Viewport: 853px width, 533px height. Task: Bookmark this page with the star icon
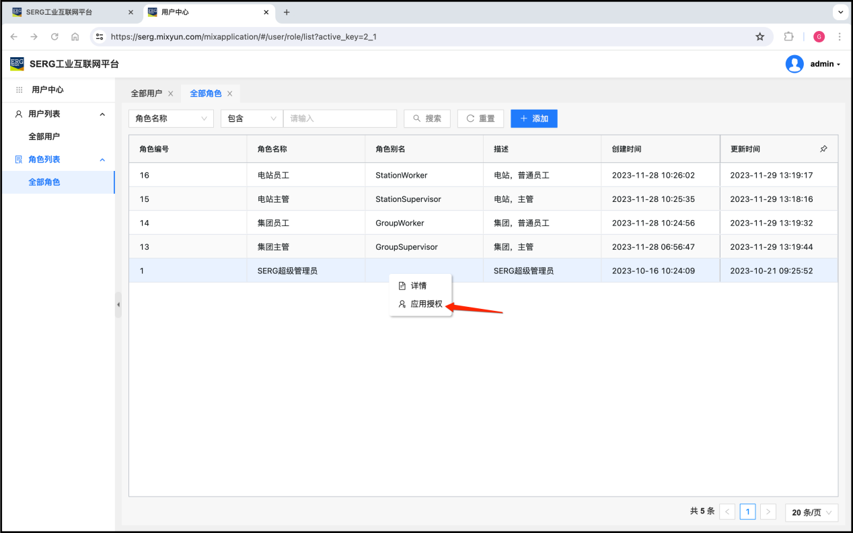(x=760, y=37)
